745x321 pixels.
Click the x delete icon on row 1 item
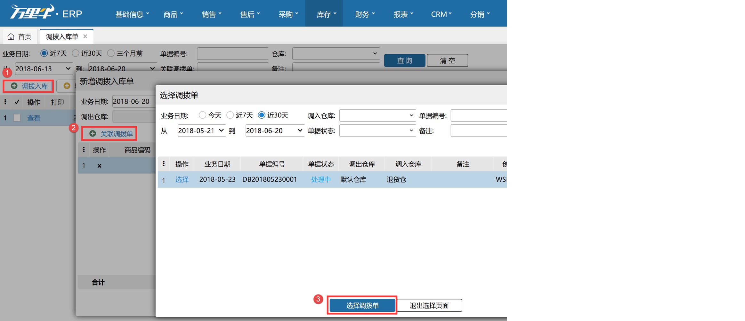[x=99, y=166]
